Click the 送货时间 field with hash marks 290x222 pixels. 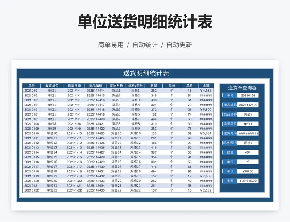point(248,133)
